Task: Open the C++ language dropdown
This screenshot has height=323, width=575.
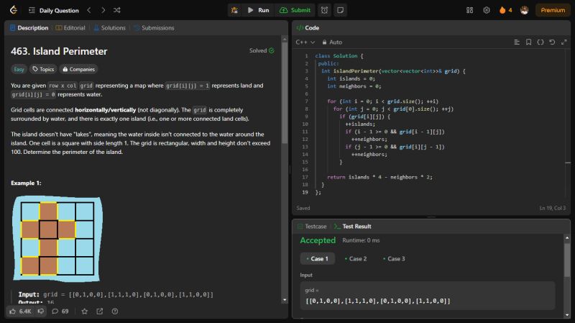Action: (306, 42)
